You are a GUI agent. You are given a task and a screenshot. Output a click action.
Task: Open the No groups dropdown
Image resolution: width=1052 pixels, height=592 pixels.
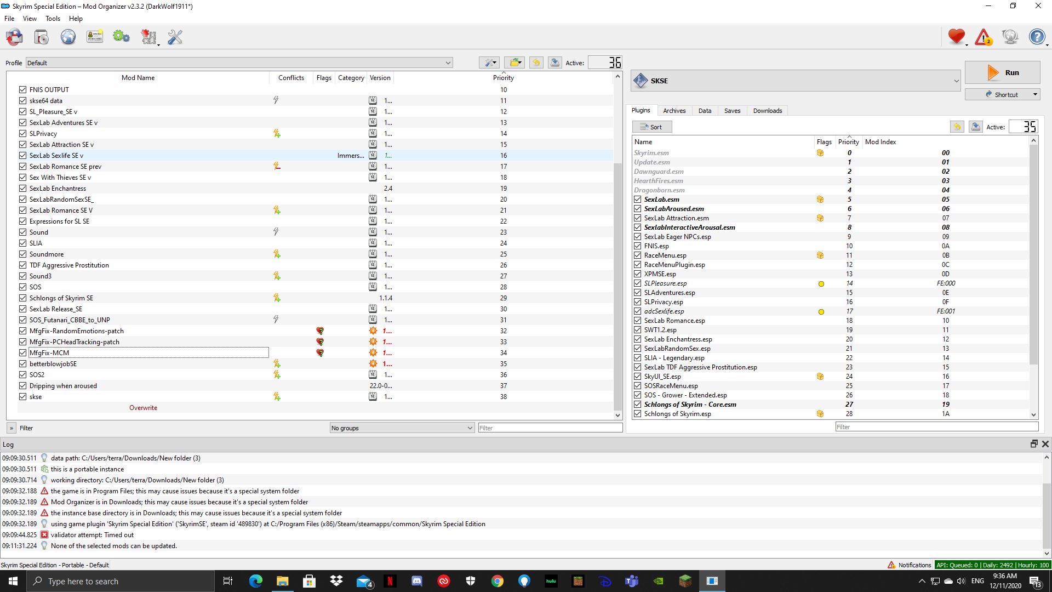[x=402, y=428]
